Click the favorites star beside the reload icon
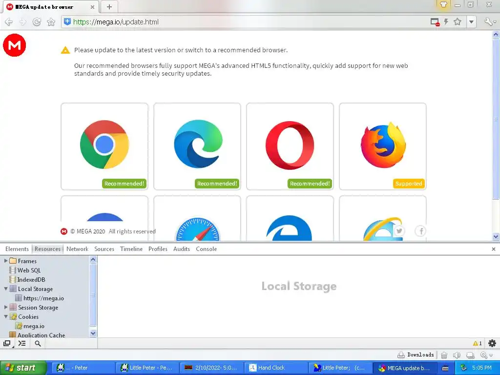Viewport: 500px width, 375px height. (x=51, y=22)
